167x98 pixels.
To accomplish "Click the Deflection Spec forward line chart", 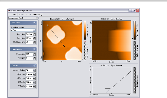I will pyautogui.click(x=112, y=80).
